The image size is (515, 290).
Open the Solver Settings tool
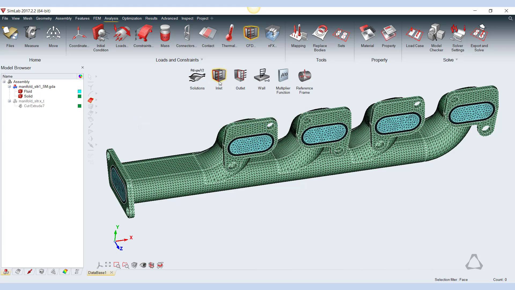tap(458, 34)
